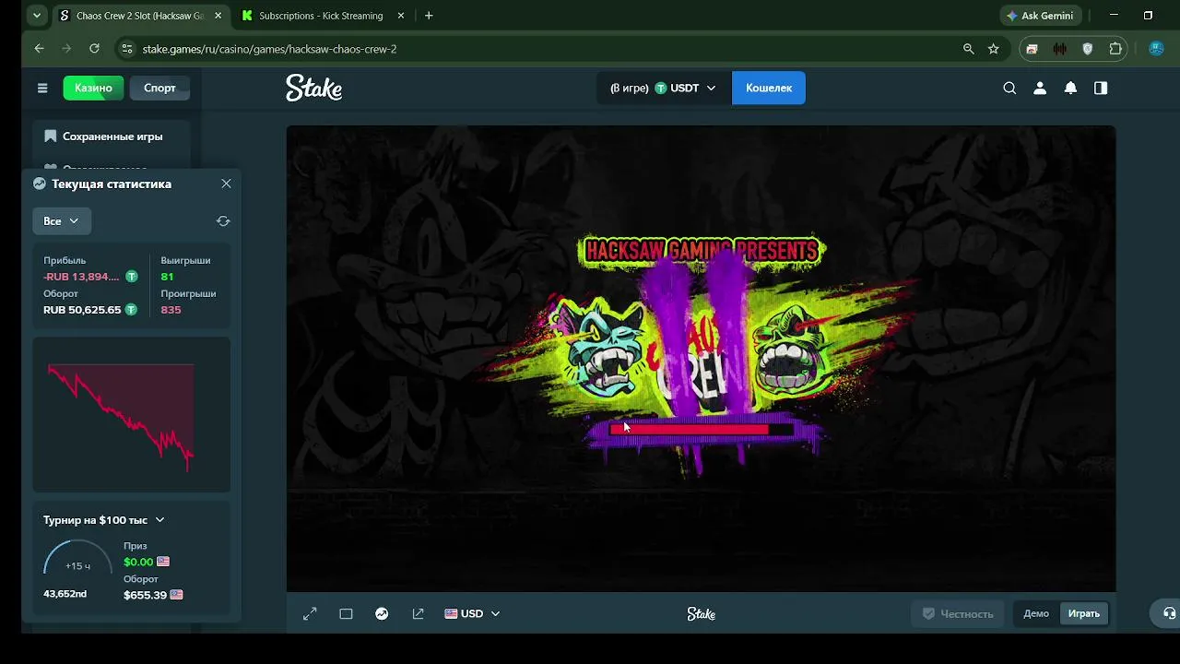Viewport: 1180px width, 664px height.
Task: Switch to Спорт section
Action: point(159,88)
